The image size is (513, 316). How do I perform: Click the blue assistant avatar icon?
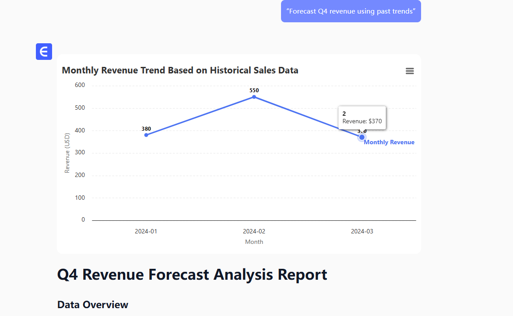click(44, 52)
